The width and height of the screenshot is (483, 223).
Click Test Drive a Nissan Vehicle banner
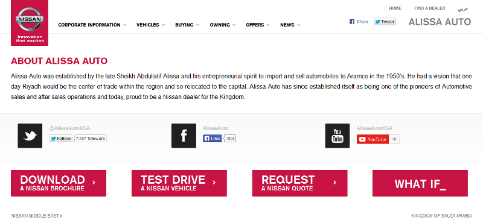(x=179, y=183)
